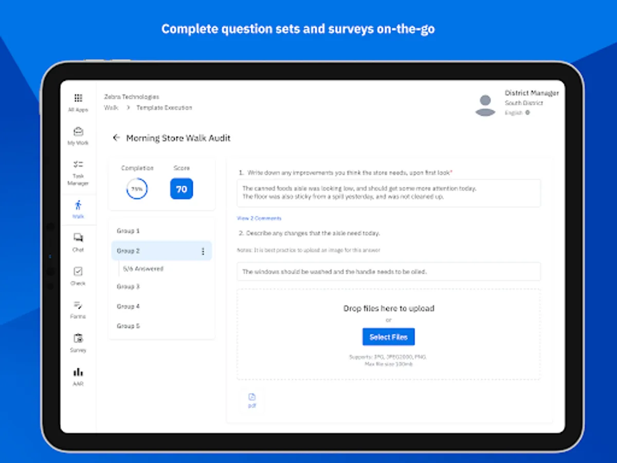
Task: Open the All Apps grid icon
Action: coord(78,98)
